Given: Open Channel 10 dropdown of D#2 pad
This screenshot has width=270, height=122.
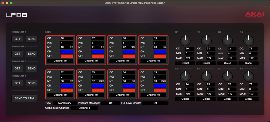Looking at the screenshot, I should click(x=153, y=95).
